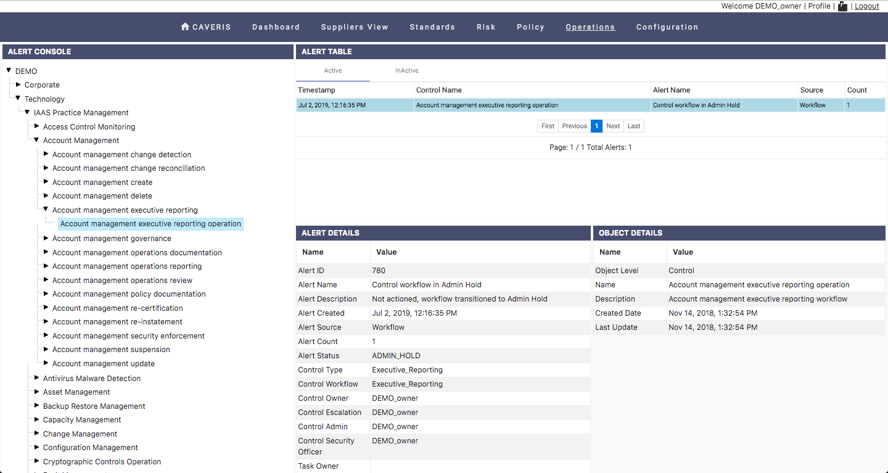This screenshot has height=473, width=888.
Task: Click the Previous pagination button
Action: 574,126
